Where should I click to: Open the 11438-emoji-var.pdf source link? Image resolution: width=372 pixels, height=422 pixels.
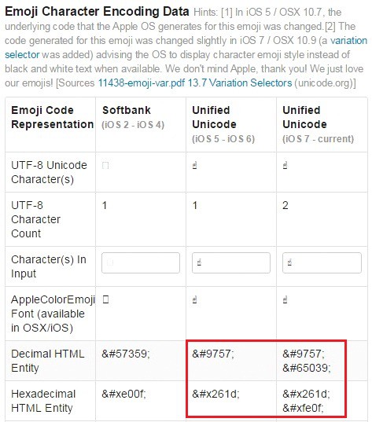point(141,83)
